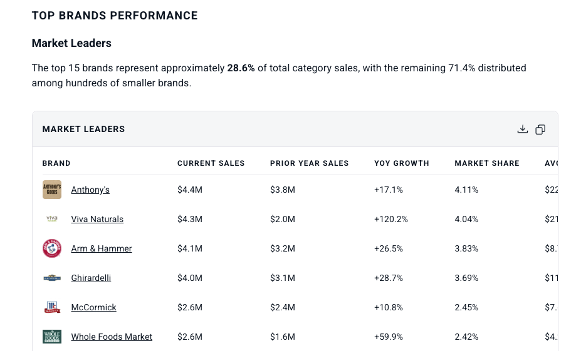
Task: Open the McCormick brand link
Action: point(93,307)
